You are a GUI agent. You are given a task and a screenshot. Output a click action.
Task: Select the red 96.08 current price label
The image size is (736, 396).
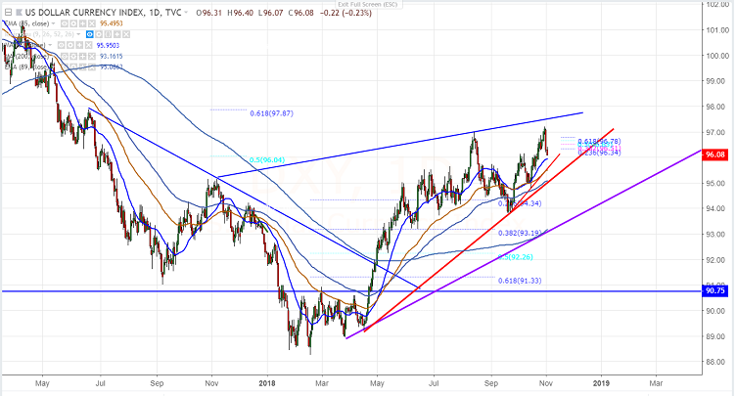point(714,154)
